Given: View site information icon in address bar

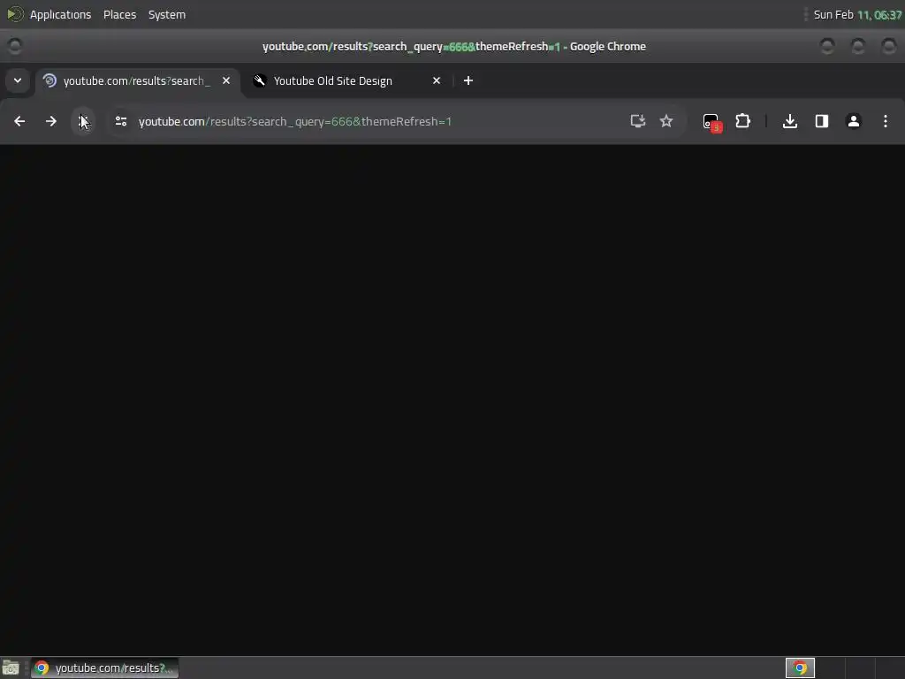Looking at the screenshot, I should point(120,121).
